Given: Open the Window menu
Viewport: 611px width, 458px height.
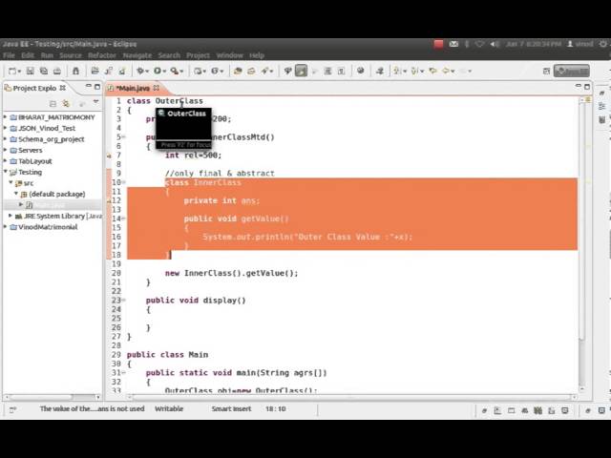Looking at the screenshot, I should (229, 55).
